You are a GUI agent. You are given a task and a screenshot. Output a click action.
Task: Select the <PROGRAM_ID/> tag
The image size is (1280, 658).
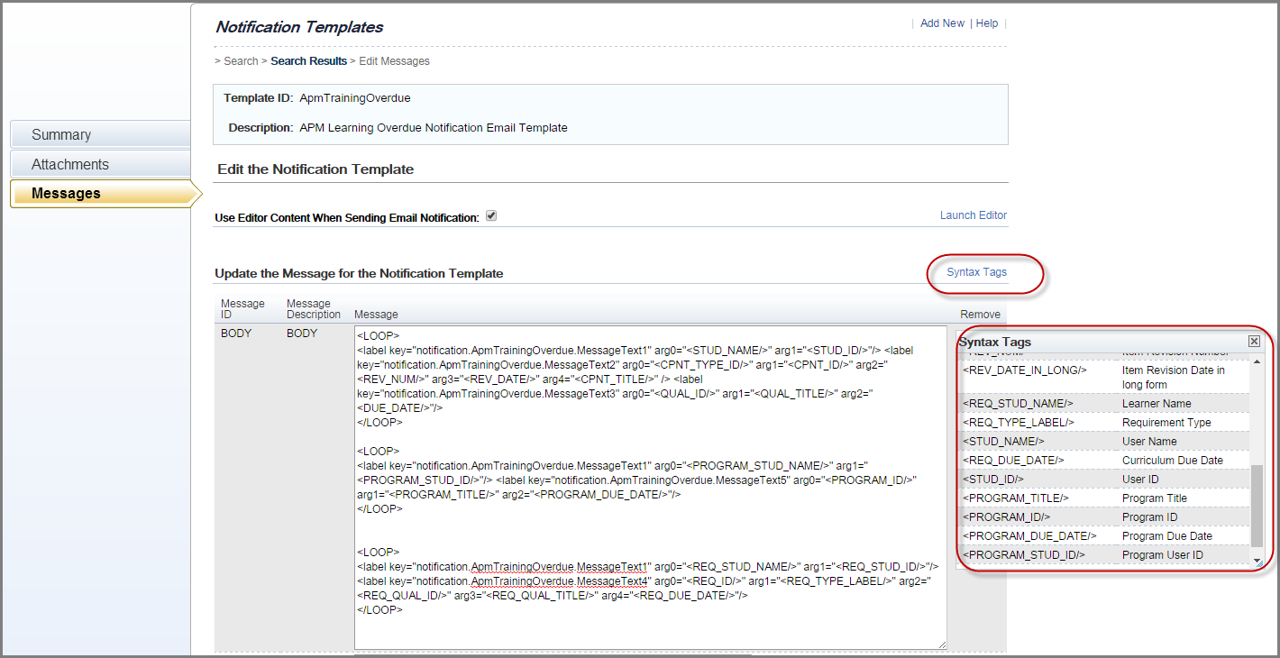1006,517
